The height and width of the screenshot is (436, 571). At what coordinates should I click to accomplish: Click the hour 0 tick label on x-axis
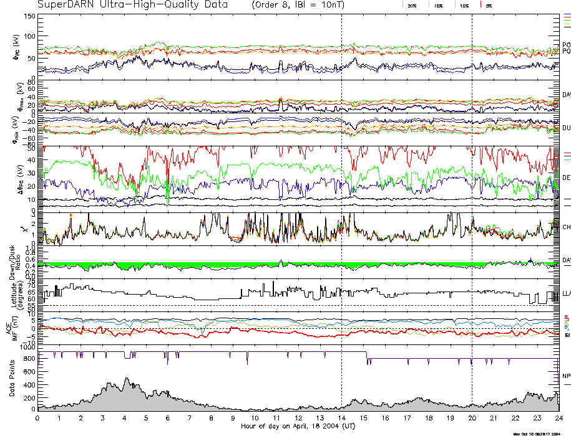point(38,419)
